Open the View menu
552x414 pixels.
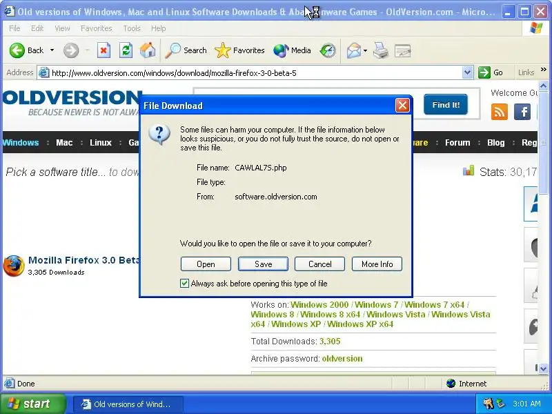point(62,28)
